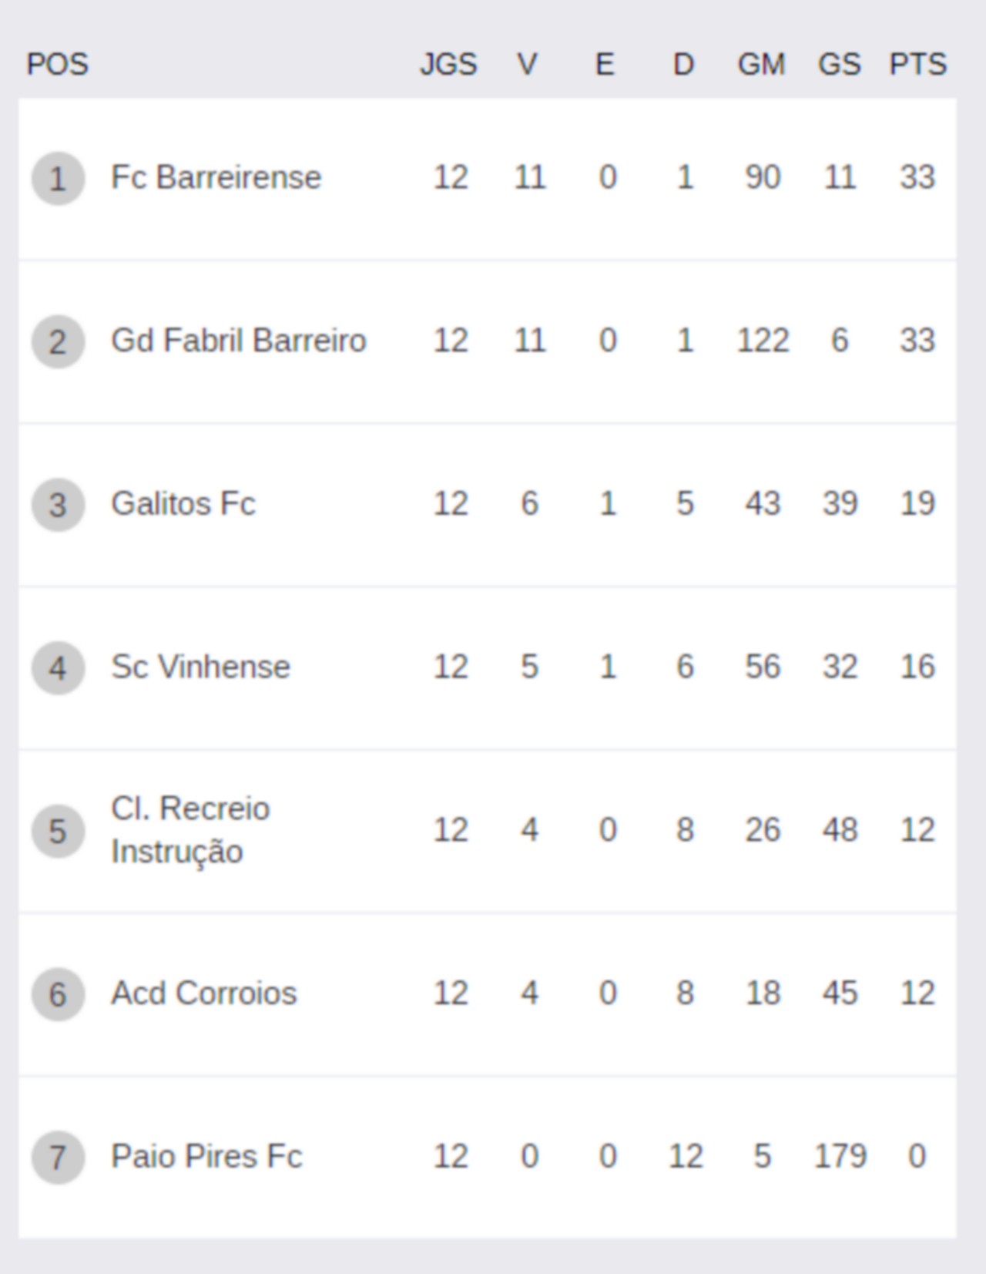Click the JGS column header
The image size is (986, 1274).
448,64
